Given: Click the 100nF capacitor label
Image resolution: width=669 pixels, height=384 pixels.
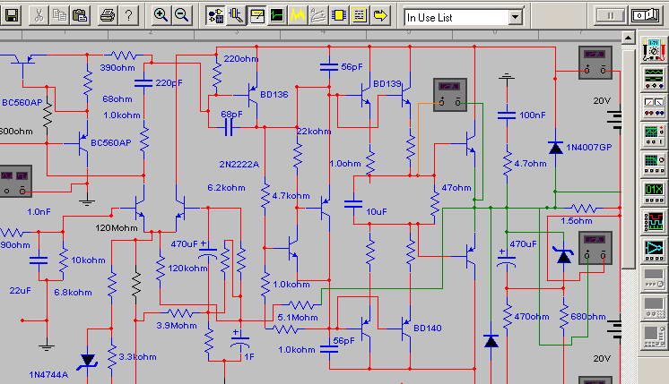Looking at the screenshot, I should click(x=533, y=115).
